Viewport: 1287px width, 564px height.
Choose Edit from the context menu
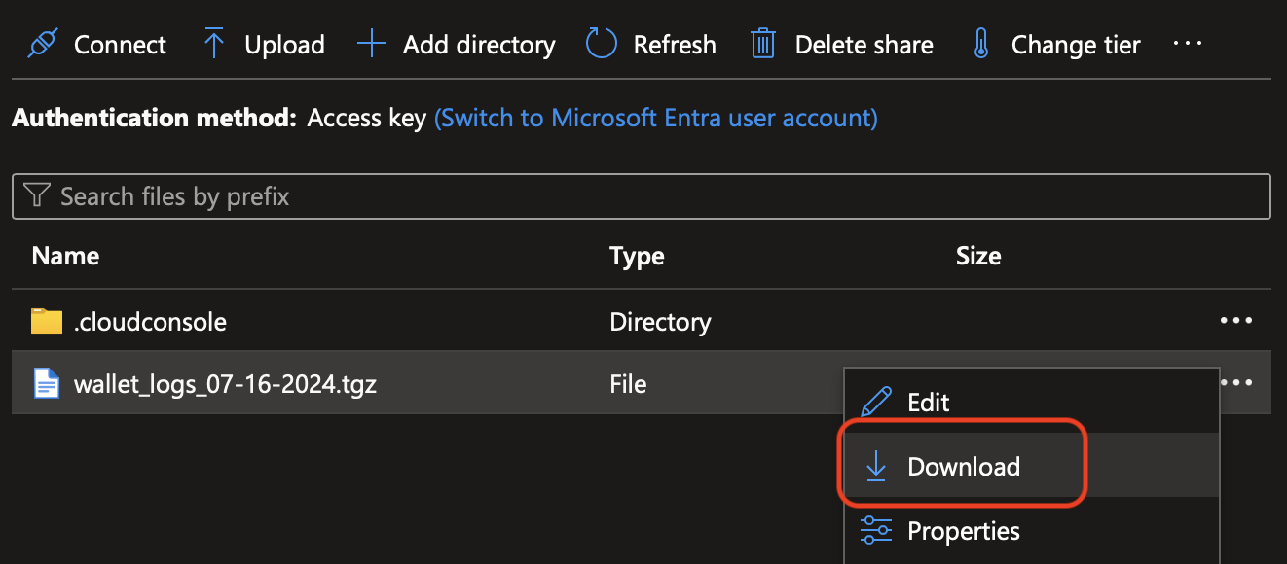pos(928,403)
